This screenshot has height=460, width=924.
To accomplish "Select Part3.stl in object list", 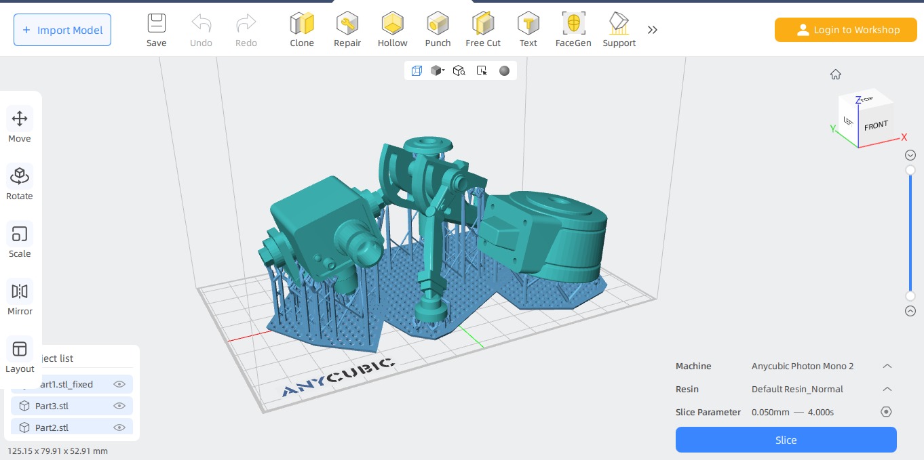I will coord(72,406).
